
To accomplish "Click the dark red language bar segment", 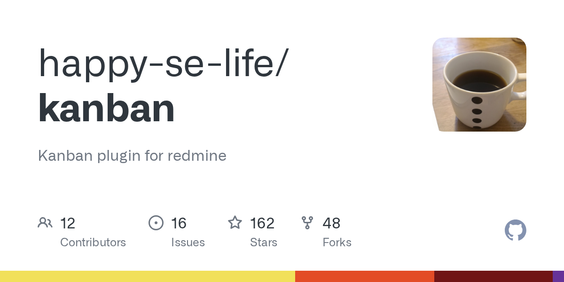I will coord(493,276).
